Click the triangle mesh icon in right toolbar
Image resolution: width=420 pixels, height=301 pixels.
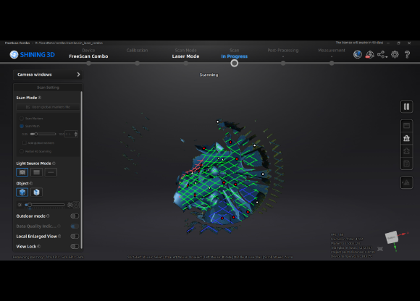click(406, 182)
